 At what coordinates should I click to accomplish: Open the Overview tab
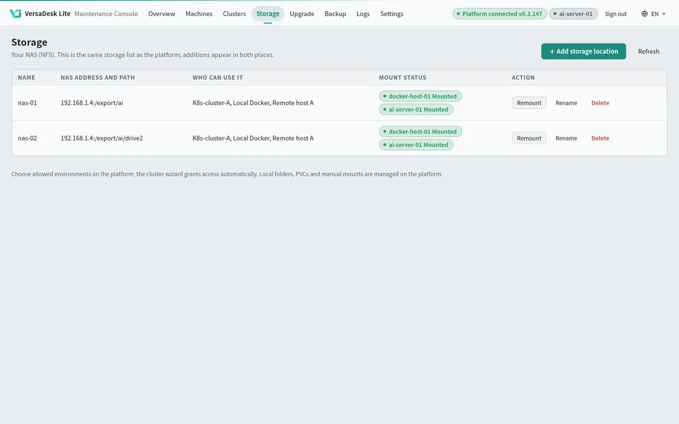coord(162,14)
